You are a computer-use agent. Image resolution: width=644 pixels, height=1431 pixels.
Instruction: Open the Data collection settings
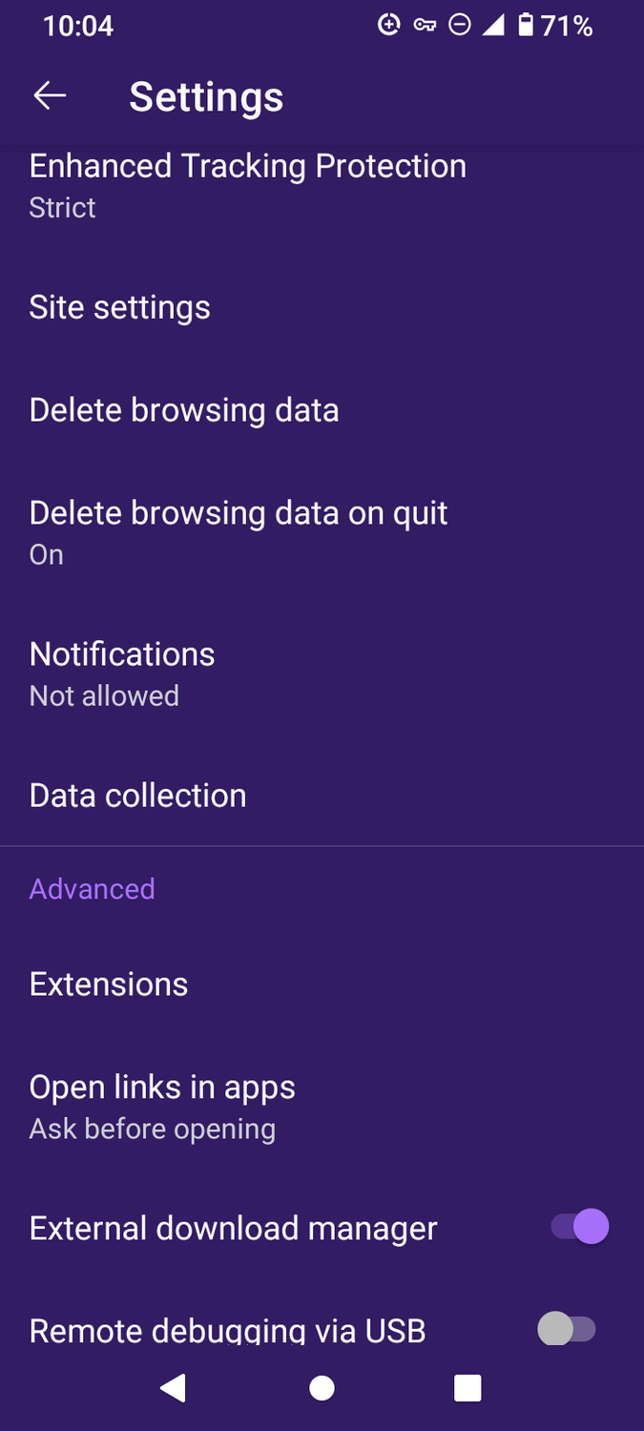tap(137, 795)
